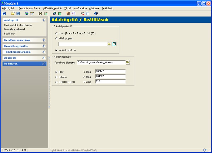
Task: Expand the Térbeli transzformáció sidebar panel chevron
Action: pos(44,52)
